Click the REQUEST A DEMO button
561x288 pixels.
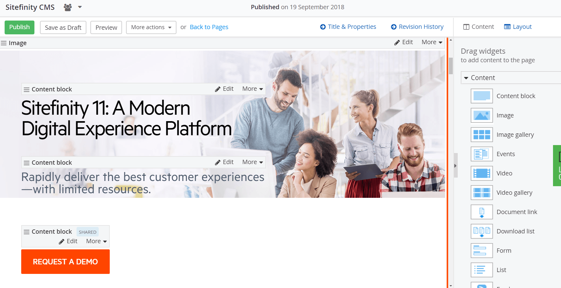[65, 262]
